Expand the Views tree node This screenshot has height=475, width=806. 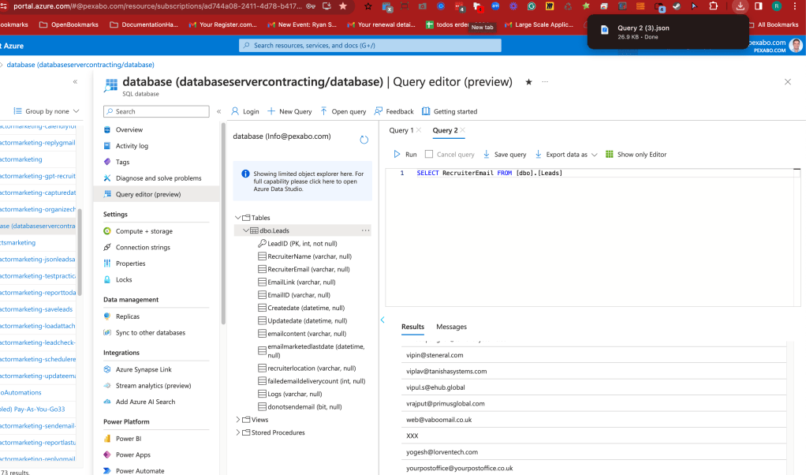click(237, 420)
